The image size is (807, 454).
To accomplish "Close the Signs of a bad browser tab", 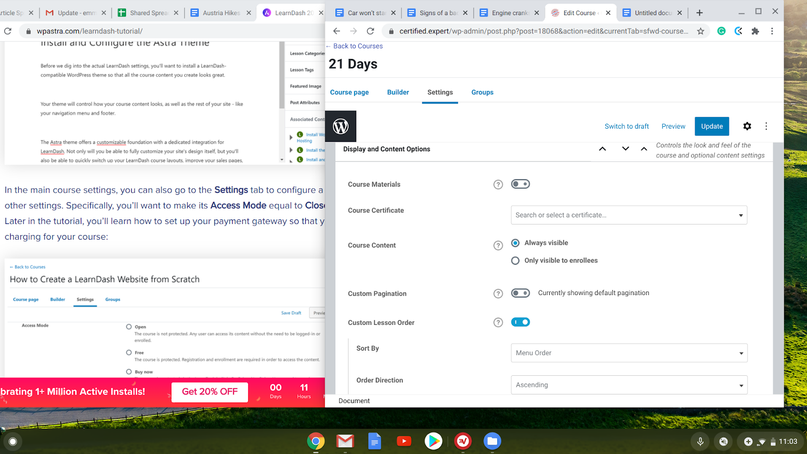I will pos(465,13).
